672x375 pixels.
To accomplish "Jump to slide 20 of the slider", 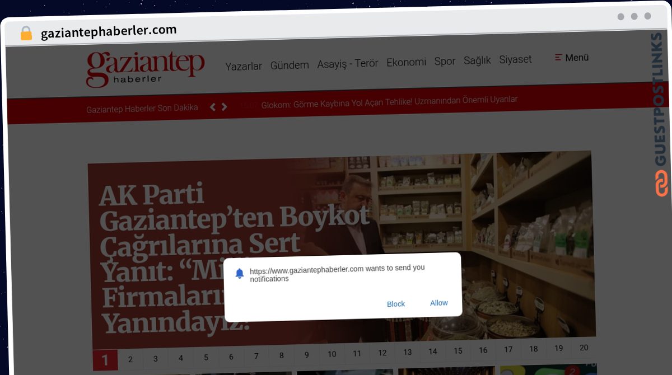I will coord(584,348).
